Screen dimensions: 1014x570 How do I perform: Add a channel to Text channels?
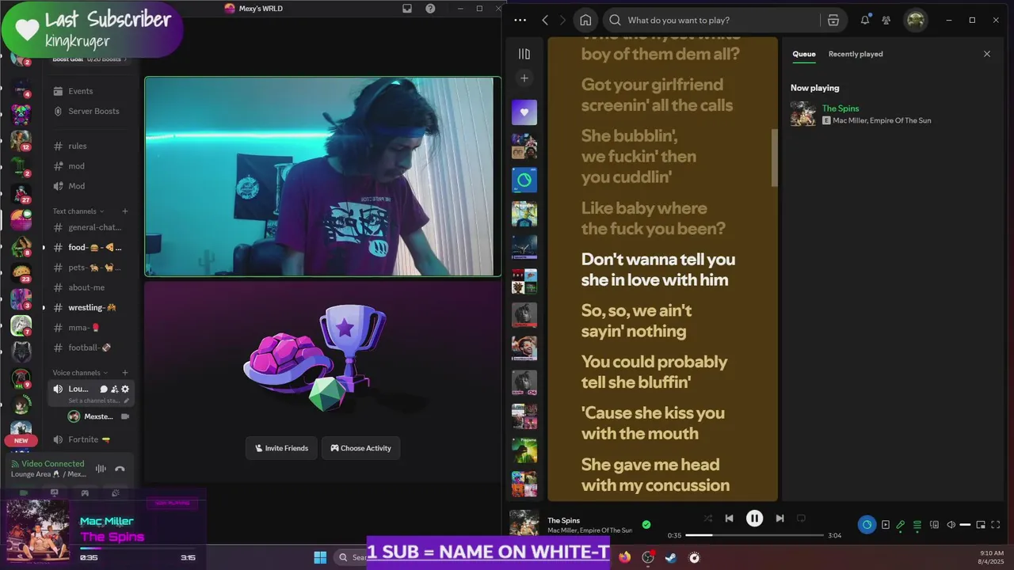click(125, 211)
